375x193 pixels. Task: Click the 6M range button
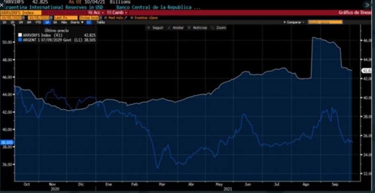(x=29, y=22)
